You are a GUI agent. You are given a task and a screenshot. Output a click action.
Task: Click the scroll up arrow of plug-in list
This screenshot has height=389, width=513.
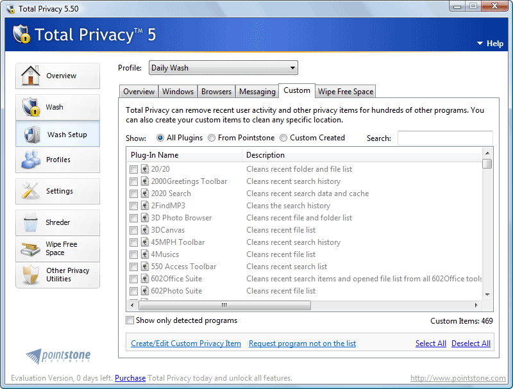pos(487,153)
